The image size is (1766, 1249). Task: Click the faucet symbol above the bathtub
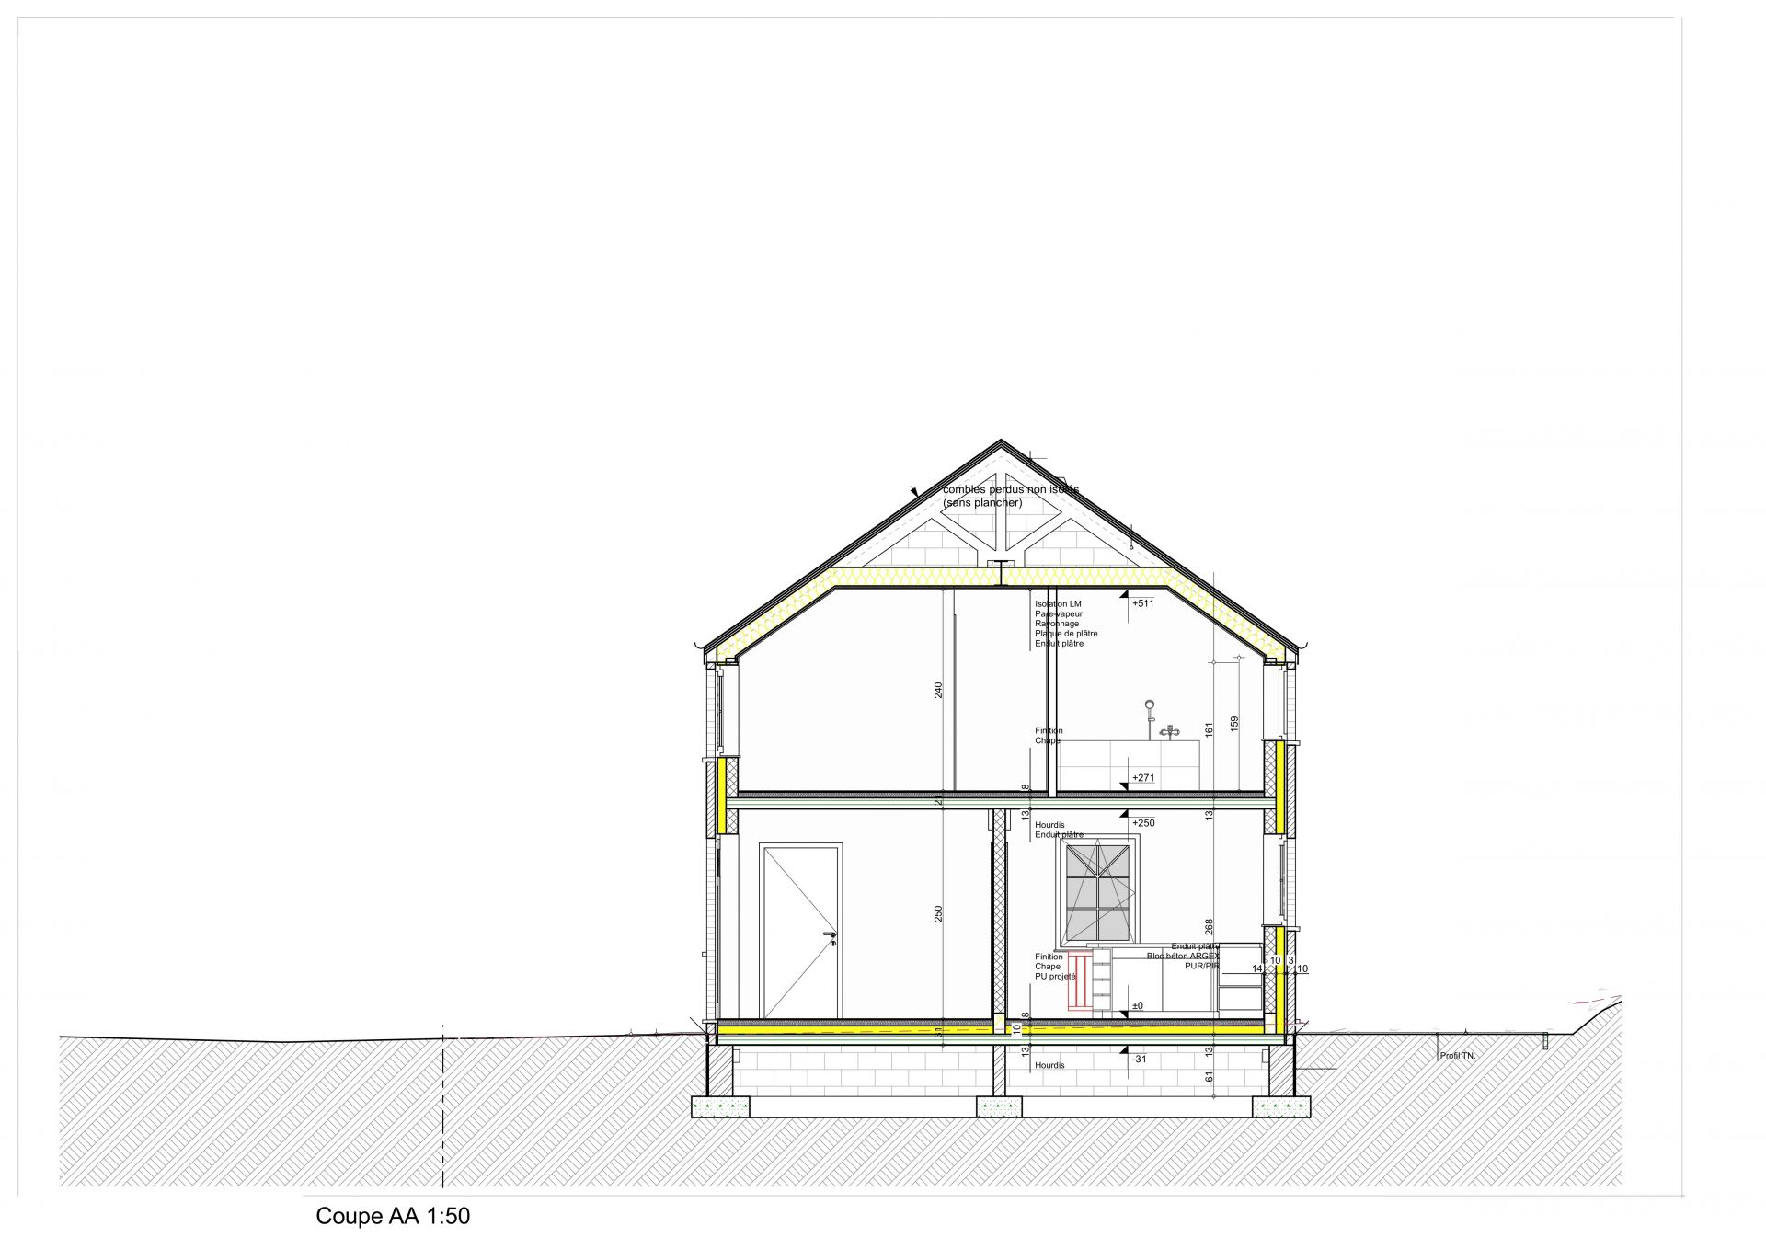(1169, 732)
